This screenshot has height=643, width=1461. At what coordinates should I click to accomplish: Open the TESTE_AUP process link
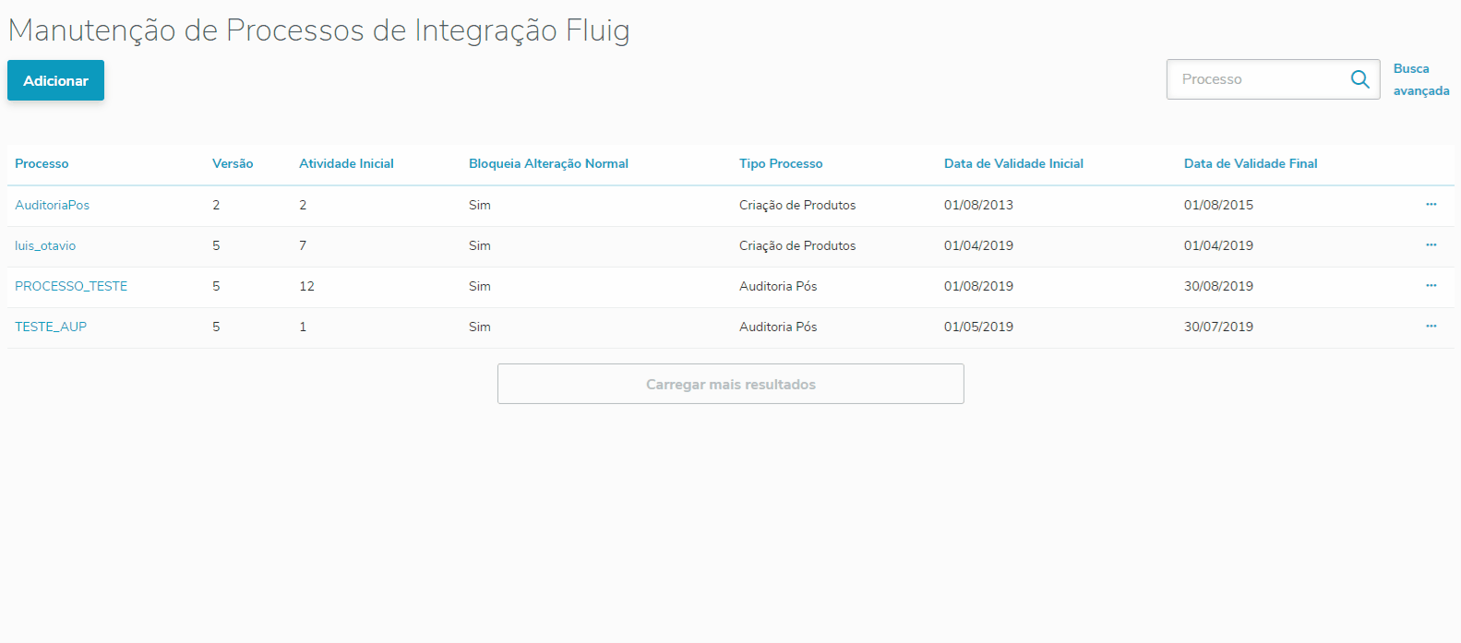pos(51,327)
